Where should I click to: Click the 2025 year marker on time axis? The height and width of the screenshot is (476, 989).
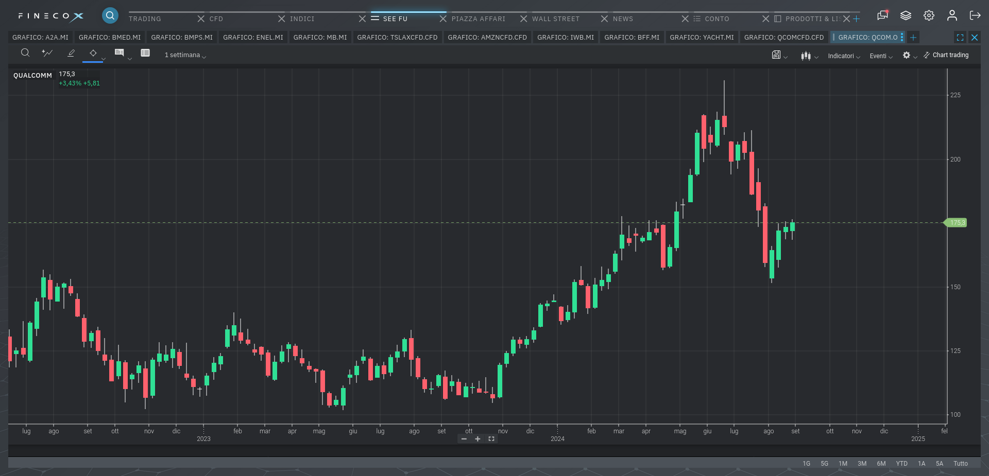918,439
